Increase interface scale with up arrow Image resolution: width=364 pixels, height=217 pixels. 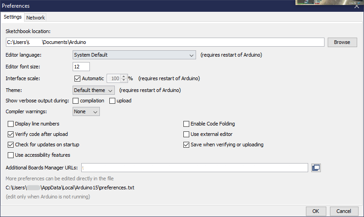pos(124,77)
